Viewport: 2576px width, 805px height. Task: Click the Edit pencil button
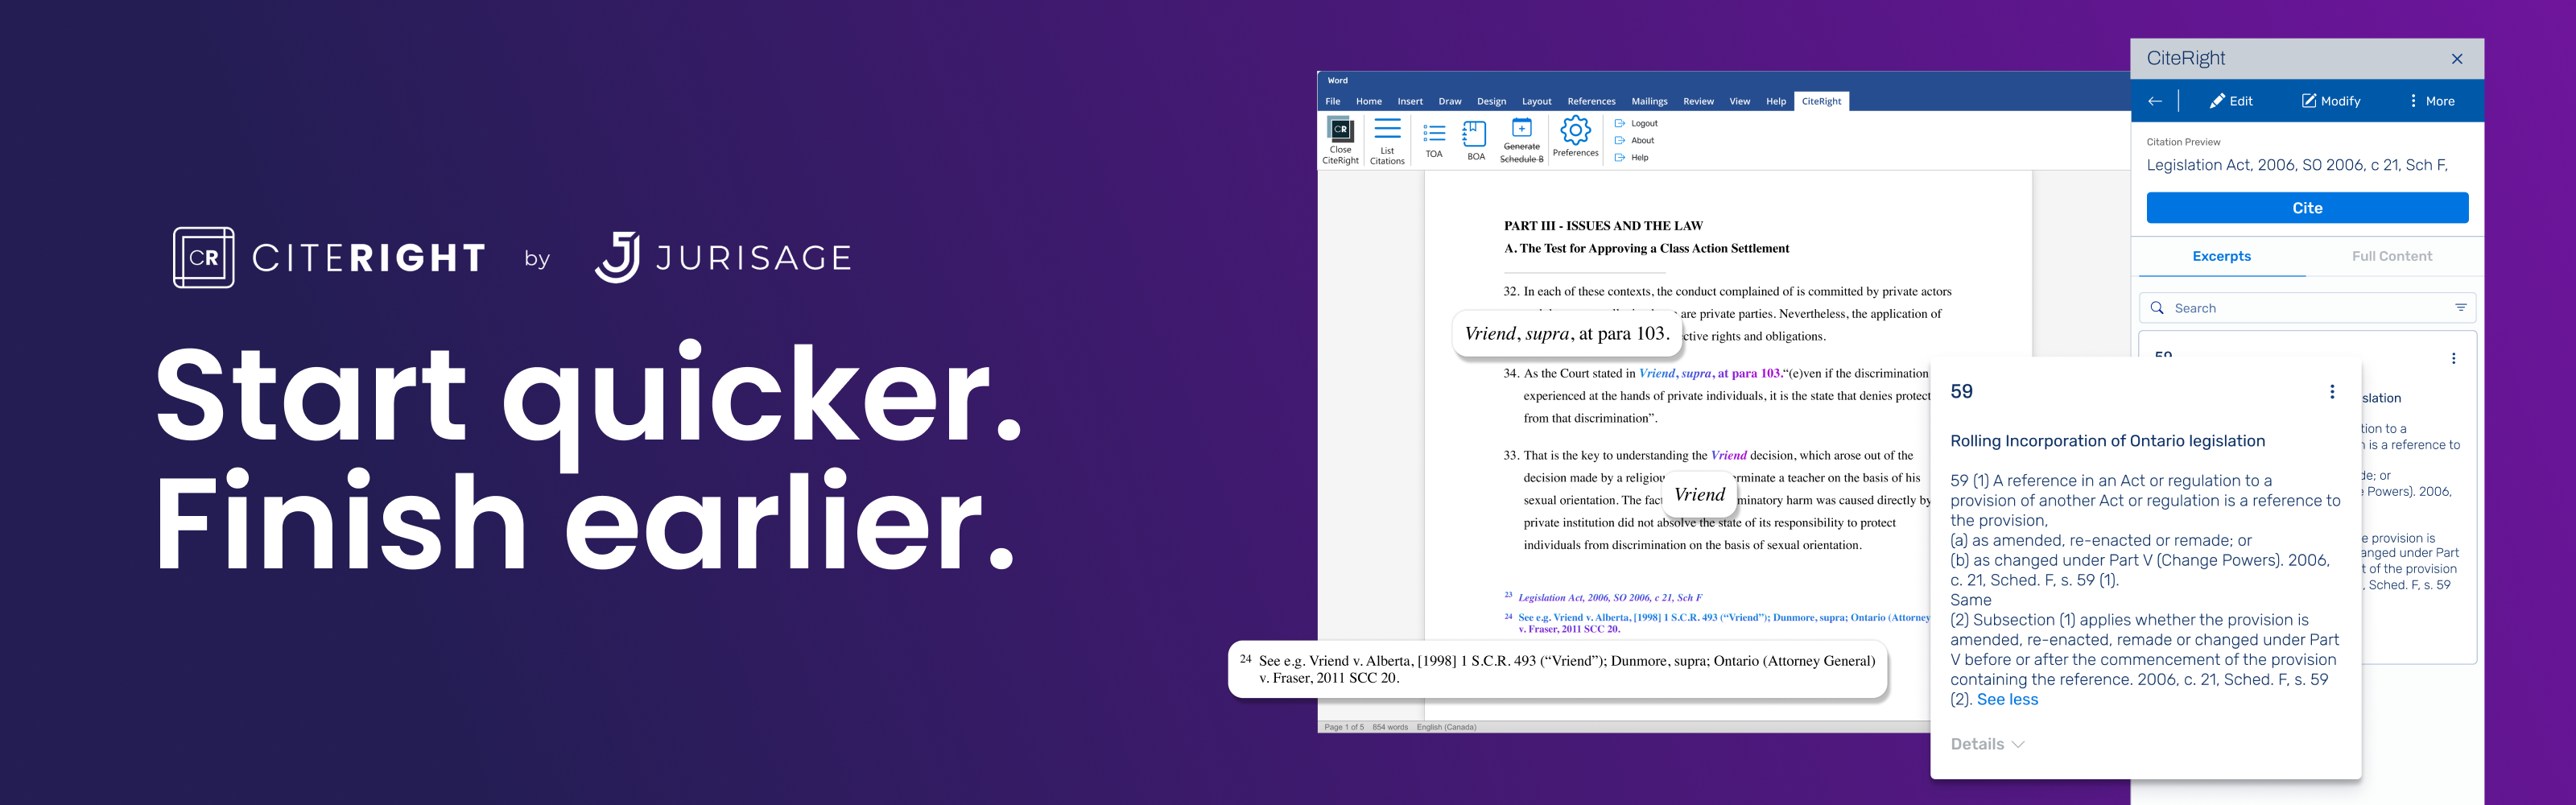tap(2231, 101)
